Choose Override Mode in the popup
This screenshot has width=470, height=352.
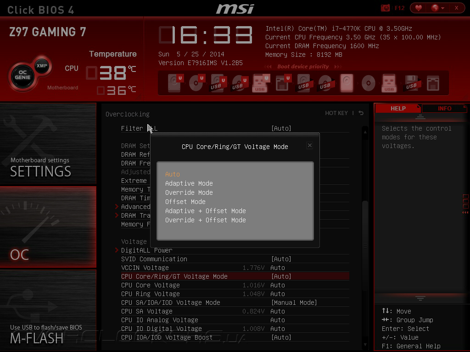pos(189,192)
